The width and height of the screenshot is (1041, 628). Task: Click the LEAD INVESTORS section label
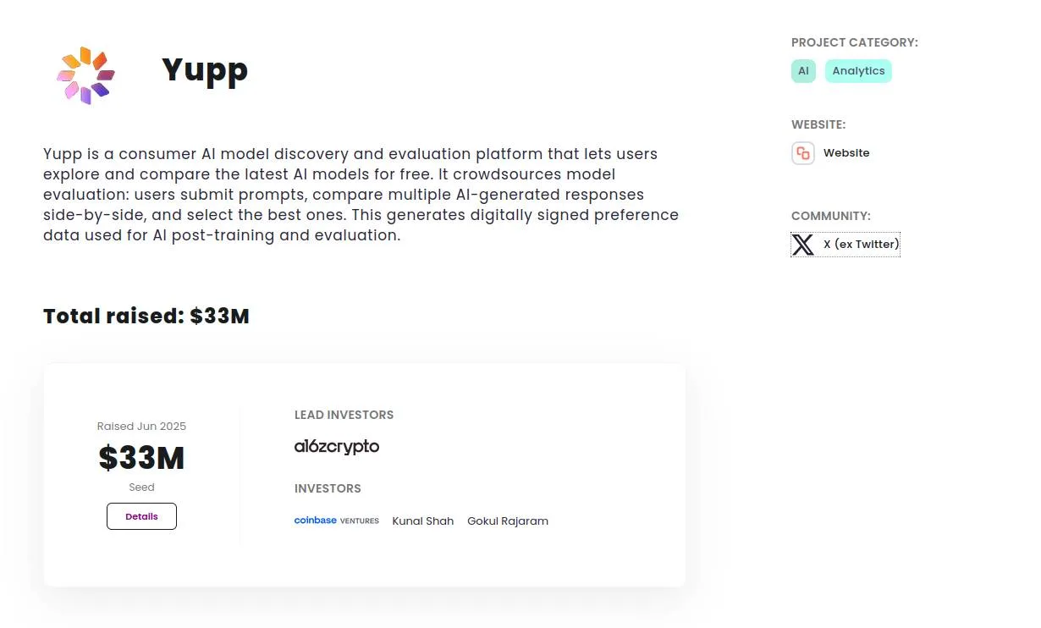click(x=344, y=415)
